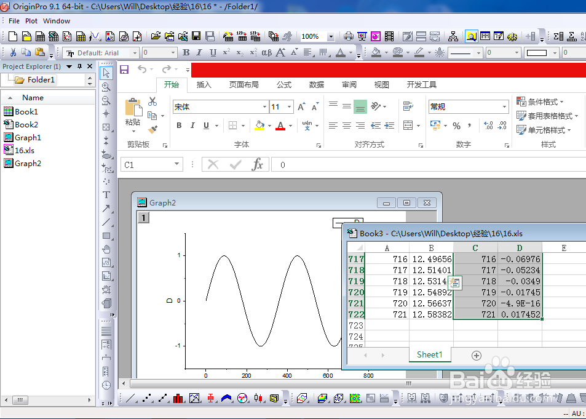Screen dimensions: 586x419
Task: Toggle Origin toolbar Bold button
Action: coord(186,53)
